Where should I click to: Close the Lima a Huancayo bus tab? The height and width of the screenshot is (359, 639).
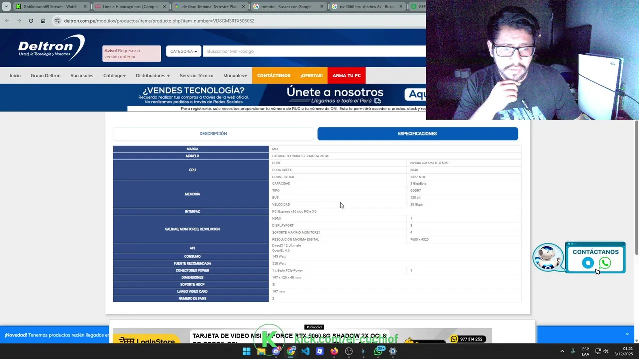click(x=164, y=7)
